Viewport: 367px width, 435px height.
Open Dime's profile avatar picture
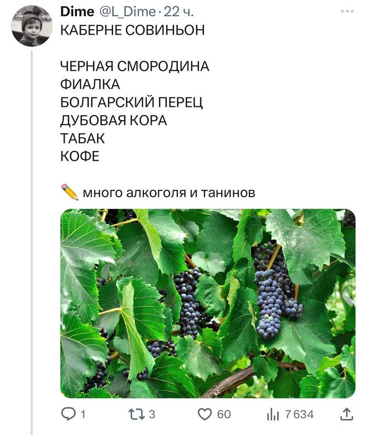(32, 26)
